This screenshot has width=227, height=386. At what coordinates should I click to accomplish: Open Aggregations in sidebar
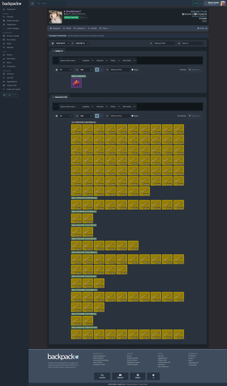pos(12,81)
